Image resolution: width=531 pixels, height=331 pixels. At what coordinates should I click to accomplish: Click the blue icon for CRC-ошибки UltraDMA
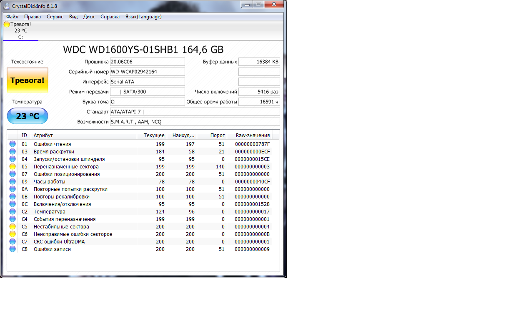tap(13, 241)
